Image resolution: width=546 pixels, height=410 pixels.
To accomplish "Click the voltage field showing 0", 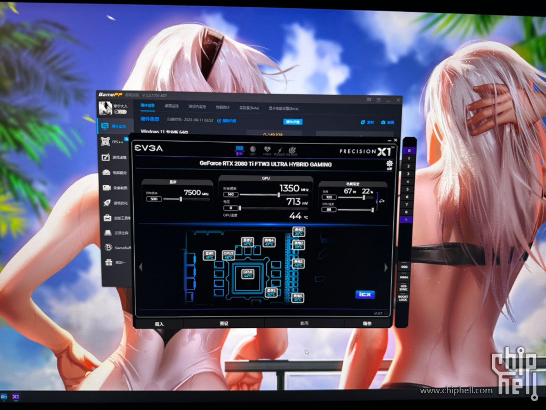I will pyautogui.click(x=231, y=208).
